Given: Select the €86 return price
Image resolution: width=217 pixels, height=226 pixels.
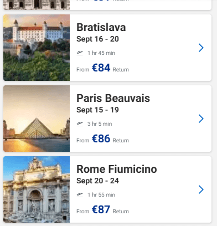Looking at the screenshot, I should coord(101,138).
